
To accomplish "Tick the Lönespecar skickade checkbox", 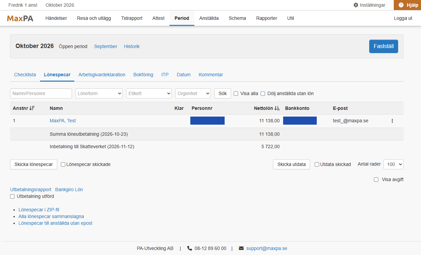I will tap(63, 165).
